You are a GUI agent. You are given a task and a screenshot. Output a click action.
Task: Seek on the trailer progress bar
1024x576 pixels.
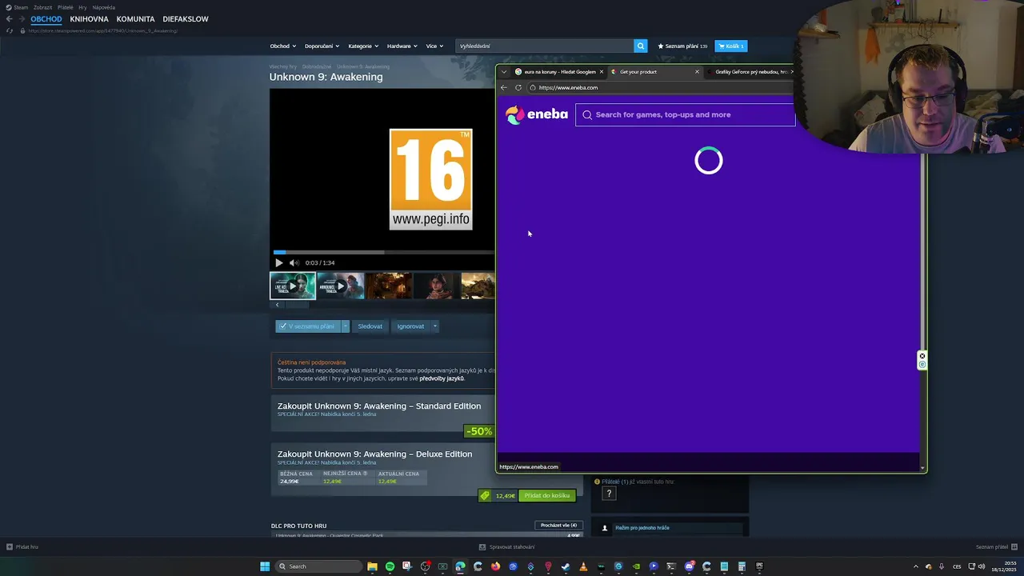coord(383,252)
